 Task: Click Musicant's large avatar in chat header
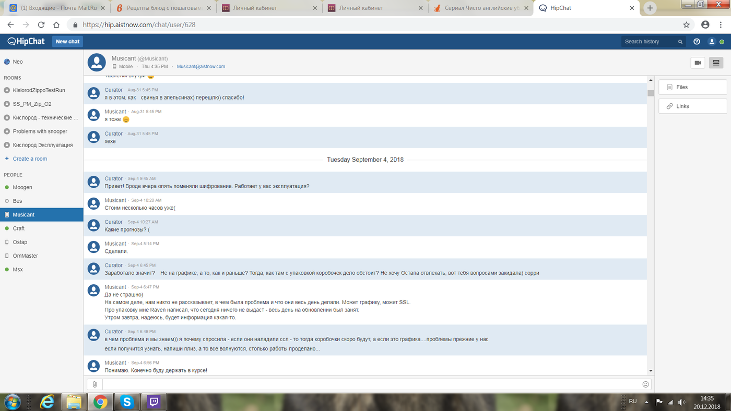(x=97, y=62)
